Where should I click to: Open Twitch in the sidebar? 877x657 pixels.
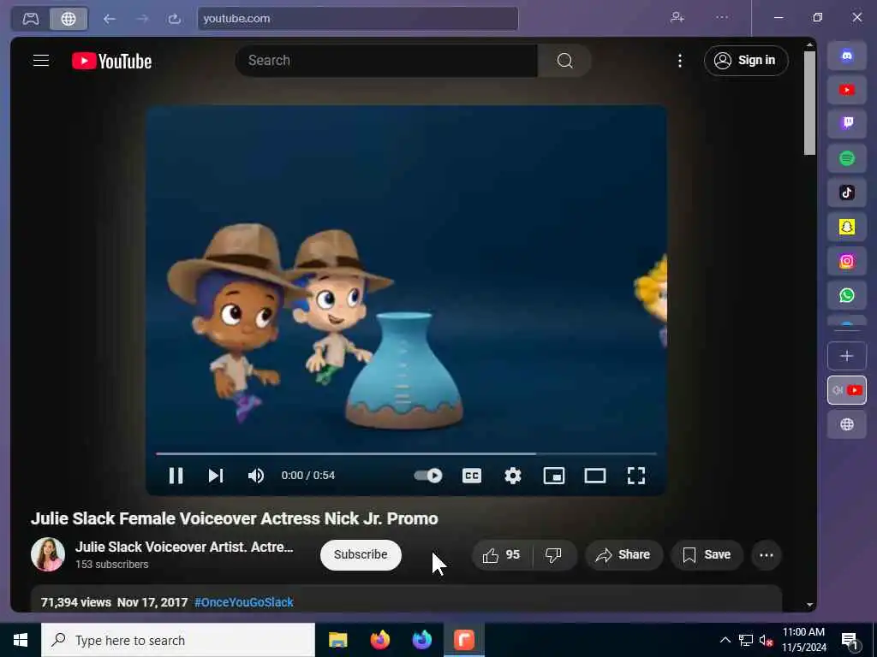tap(847, 124)
